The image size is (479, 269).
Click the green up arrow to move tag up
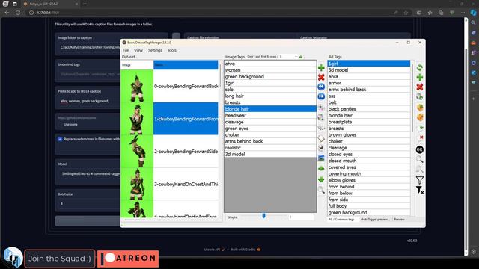321,168
